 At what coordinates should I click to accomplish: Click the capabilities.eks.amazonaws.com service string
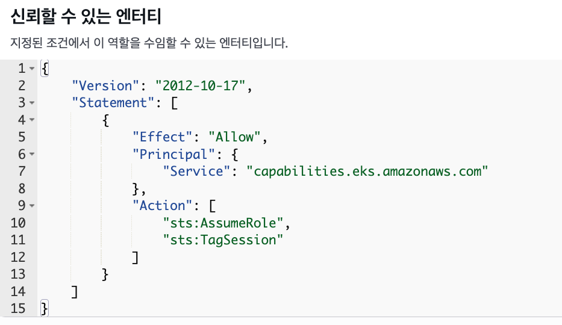coord(367,172)
